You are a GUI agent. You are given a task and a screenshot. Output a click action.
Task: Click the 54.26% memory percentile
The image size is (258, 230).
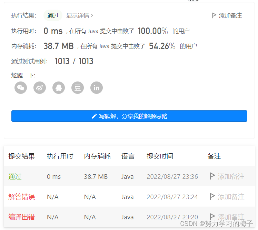point(162,46)
